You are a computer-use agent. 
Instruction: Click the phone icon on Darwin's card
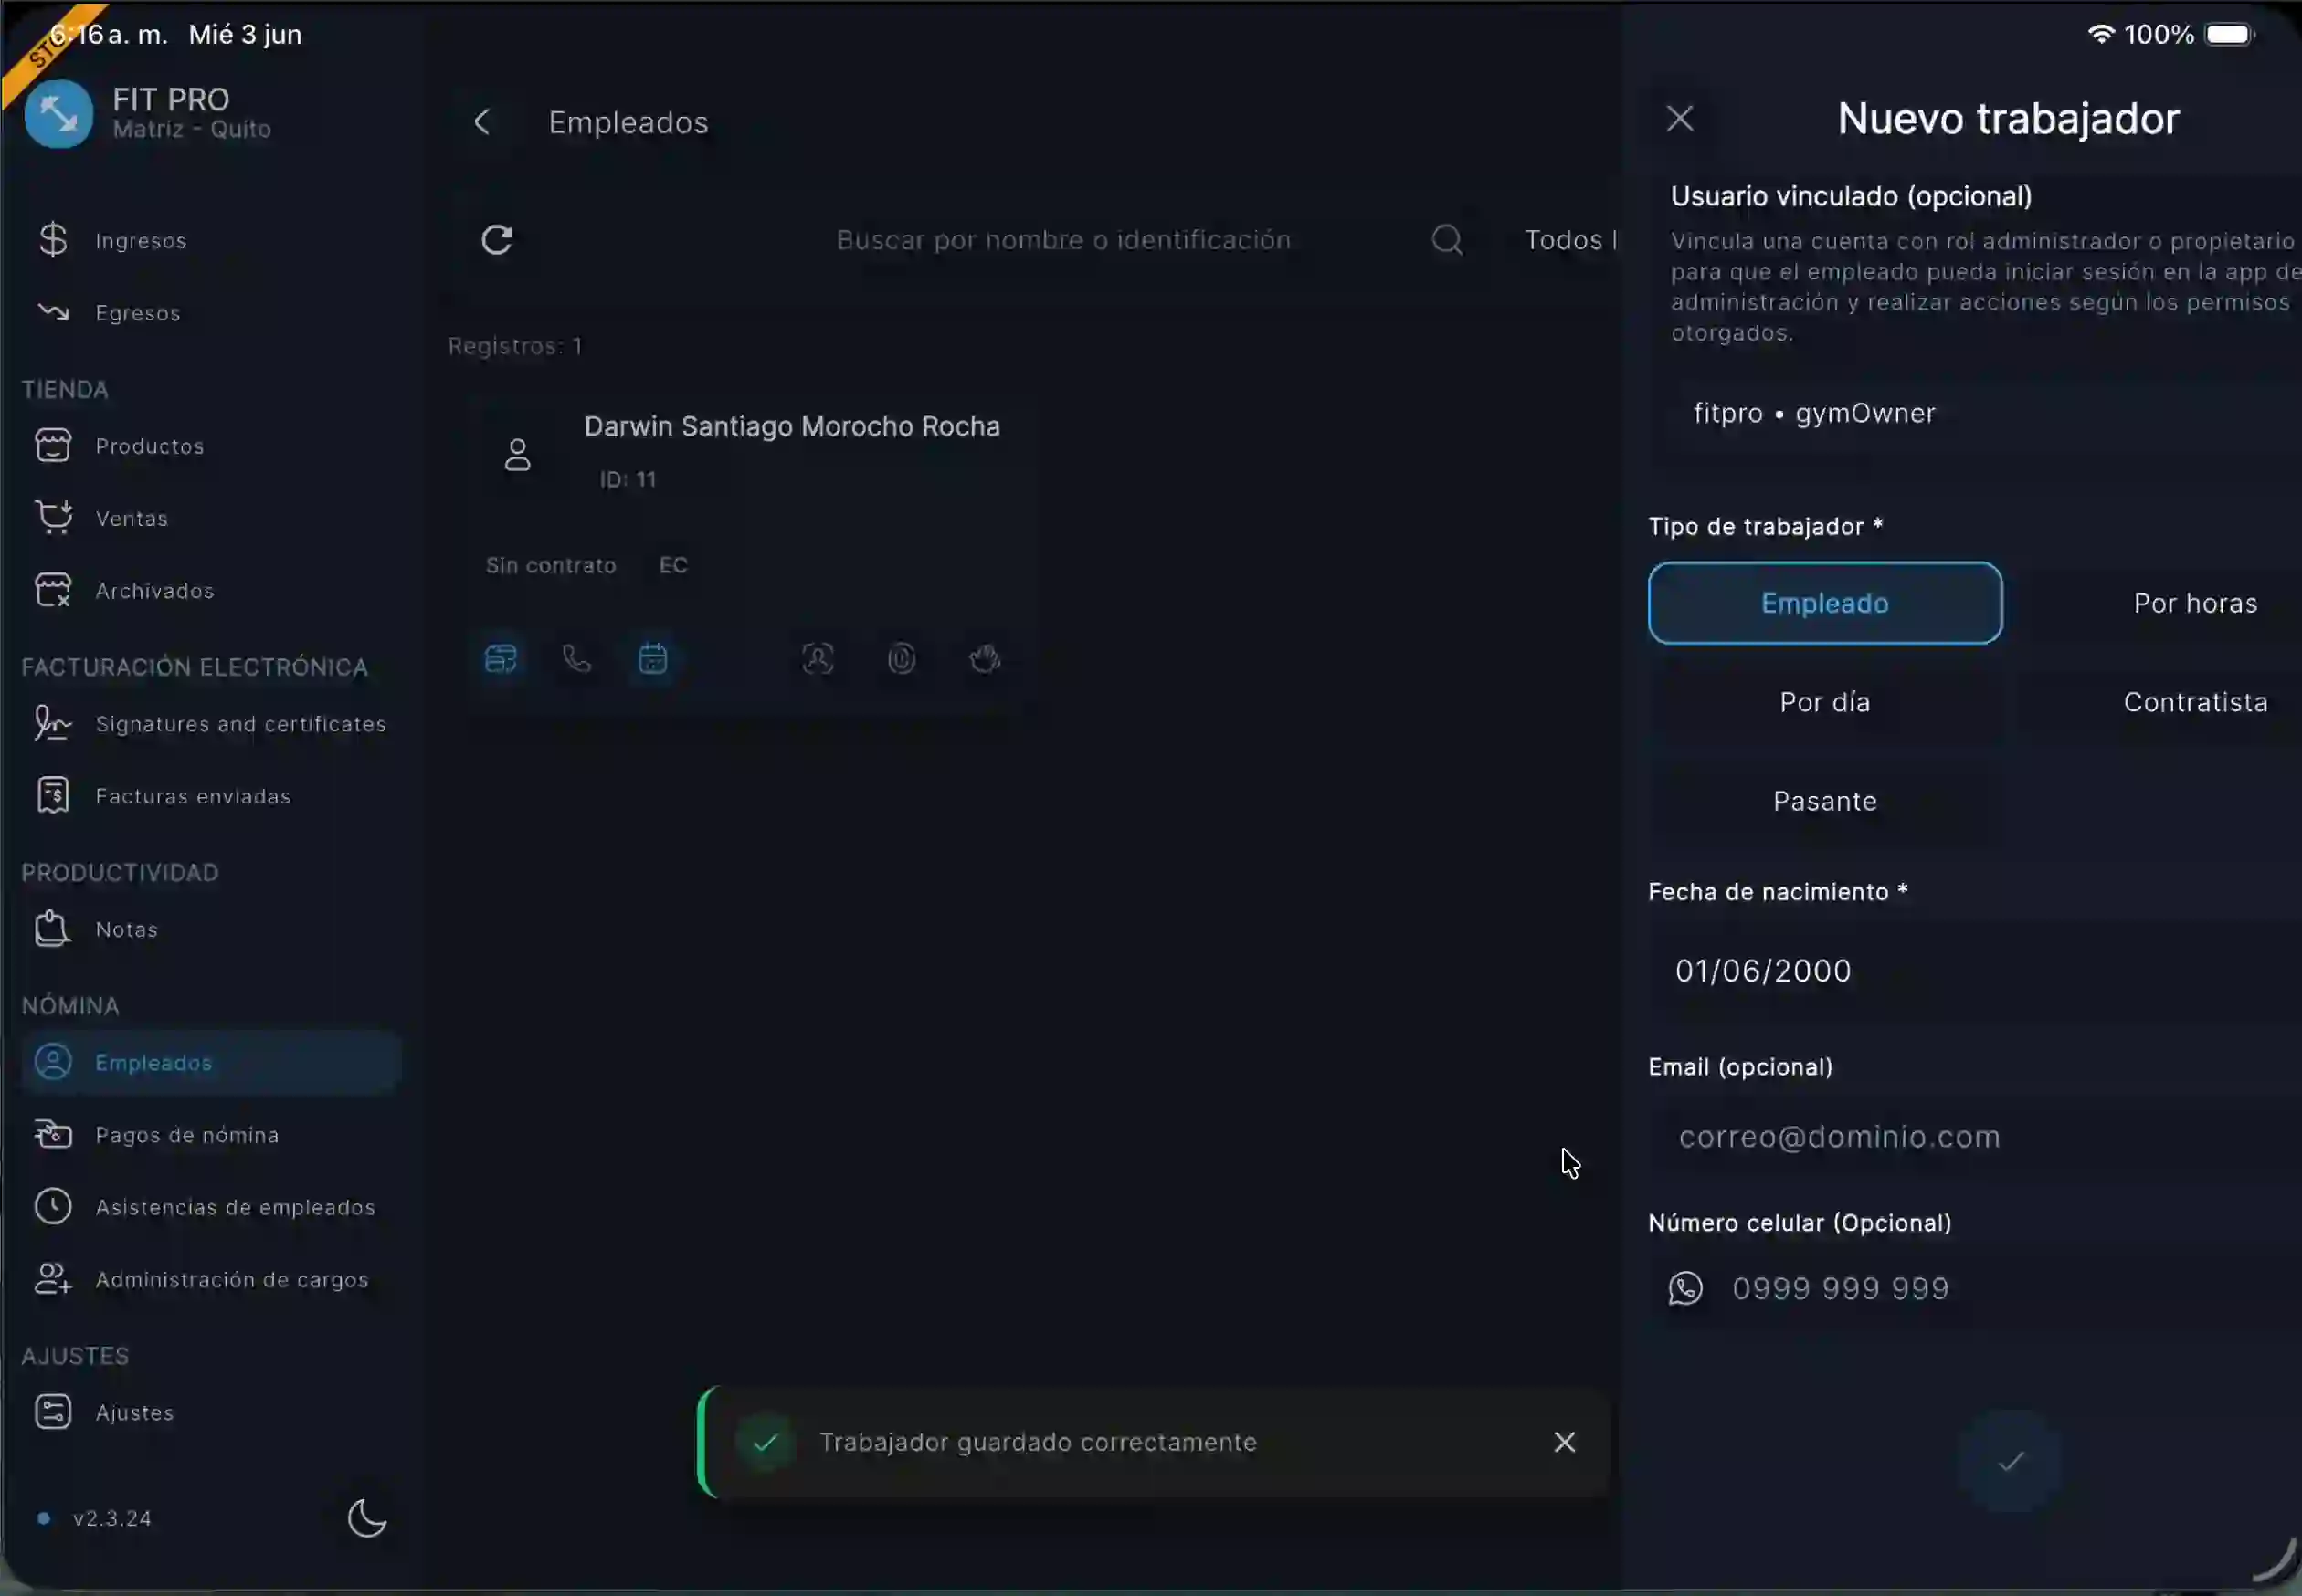(577, 659)
